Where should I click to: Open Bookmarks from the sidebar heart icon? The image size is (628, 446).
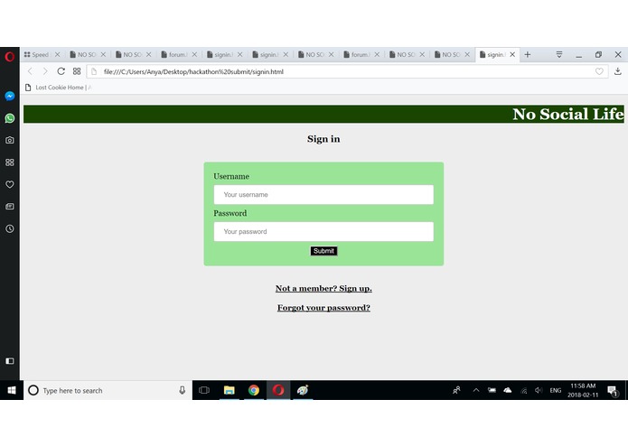(10, 184)
